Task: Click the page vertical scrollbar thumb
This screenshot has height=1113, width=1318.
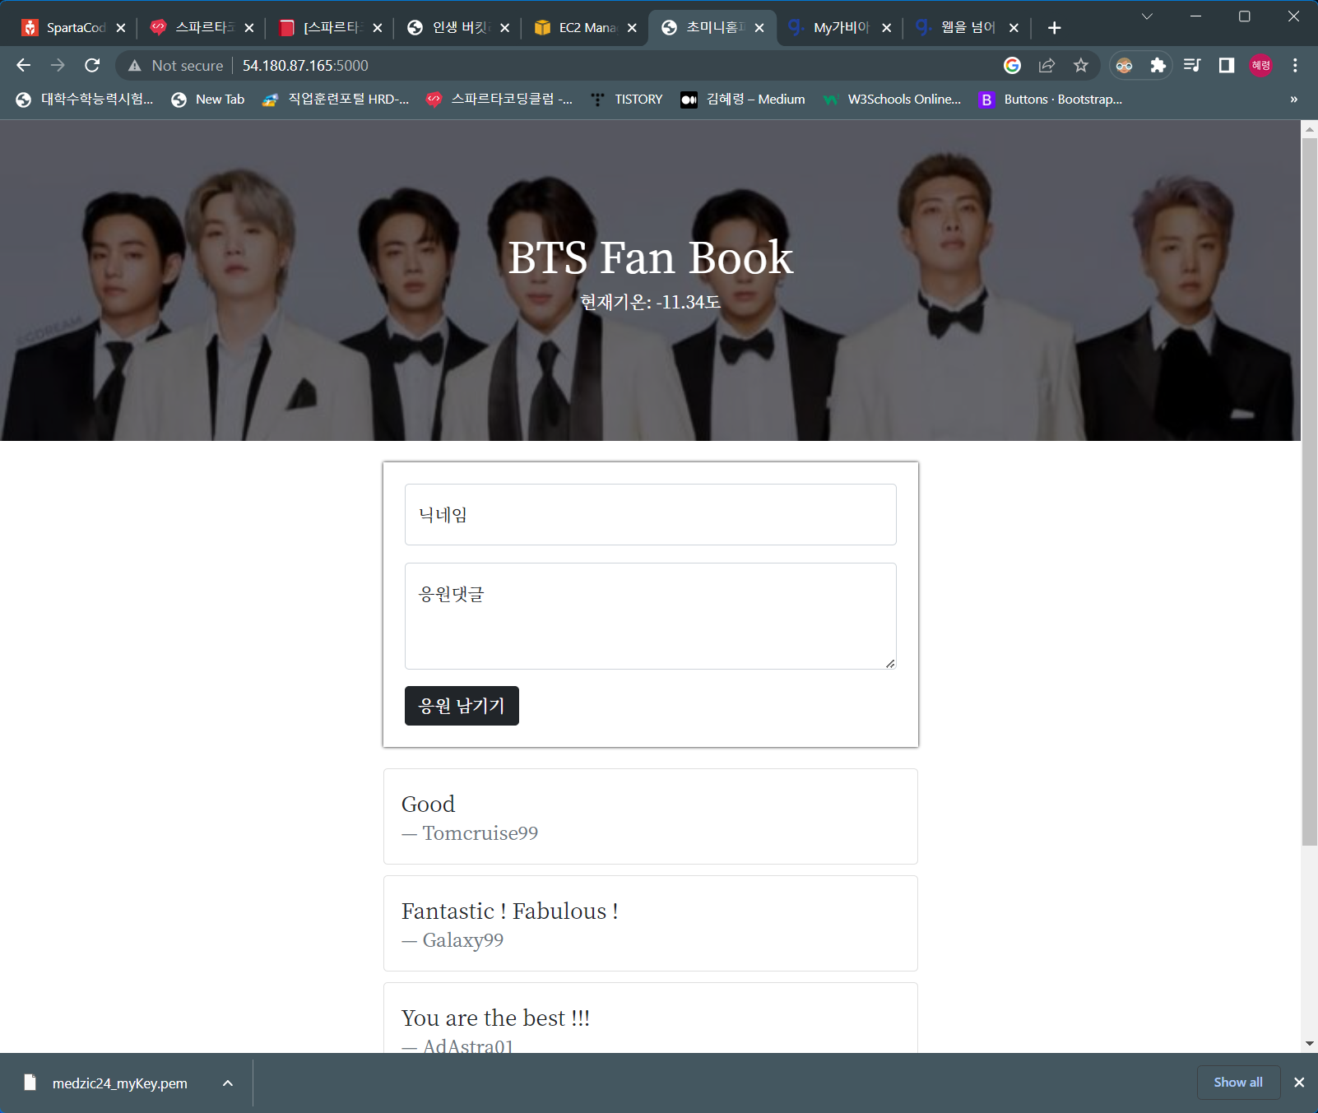Action: point(1309,492)
